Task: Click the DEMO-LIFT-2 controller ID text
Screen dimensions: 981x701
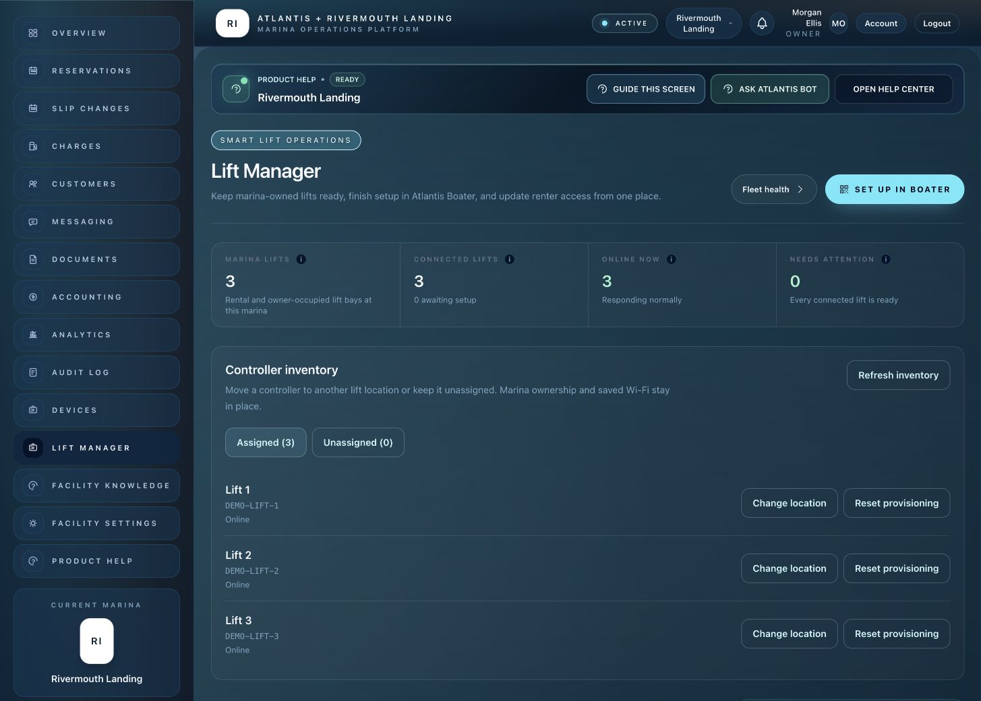Action: point(252,571)
